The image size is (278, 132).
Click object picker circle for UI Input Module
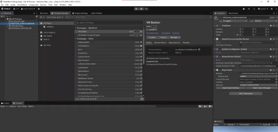(276, 79)
